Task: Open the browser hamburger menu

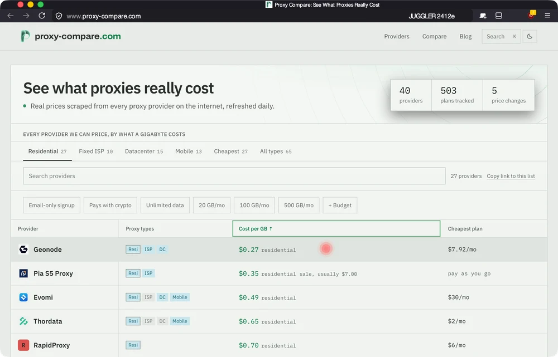Action: [x=547, y=16]
